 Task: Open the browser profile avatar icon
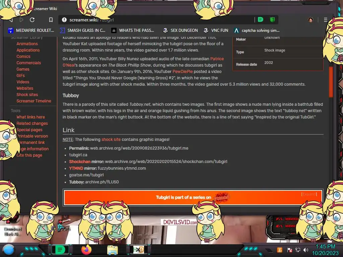pos(311,20)
